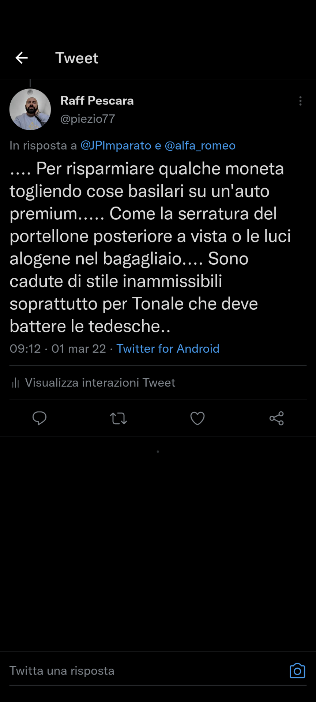Retweet this tweet
Screen dimensions: 316x702
pos(118,418)
